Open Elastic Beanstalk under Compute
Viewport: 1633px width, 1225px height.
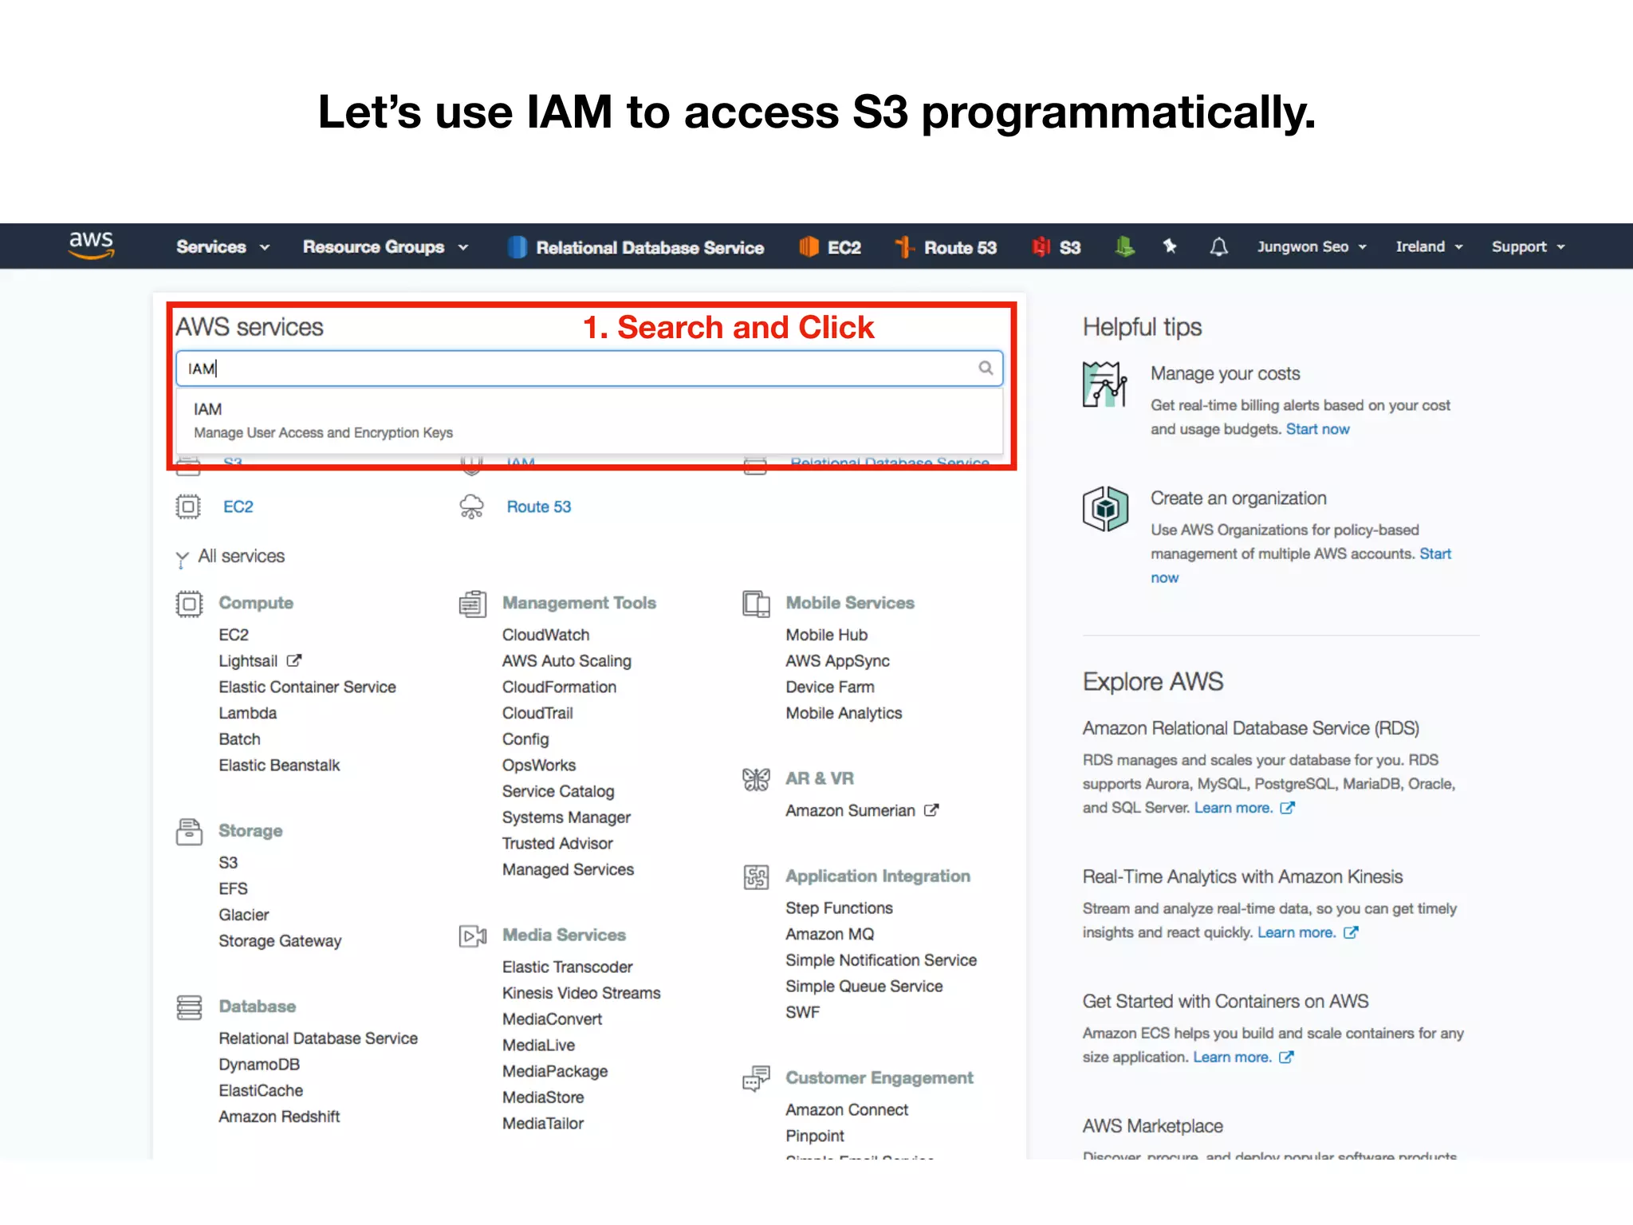(x=279, y=766)
